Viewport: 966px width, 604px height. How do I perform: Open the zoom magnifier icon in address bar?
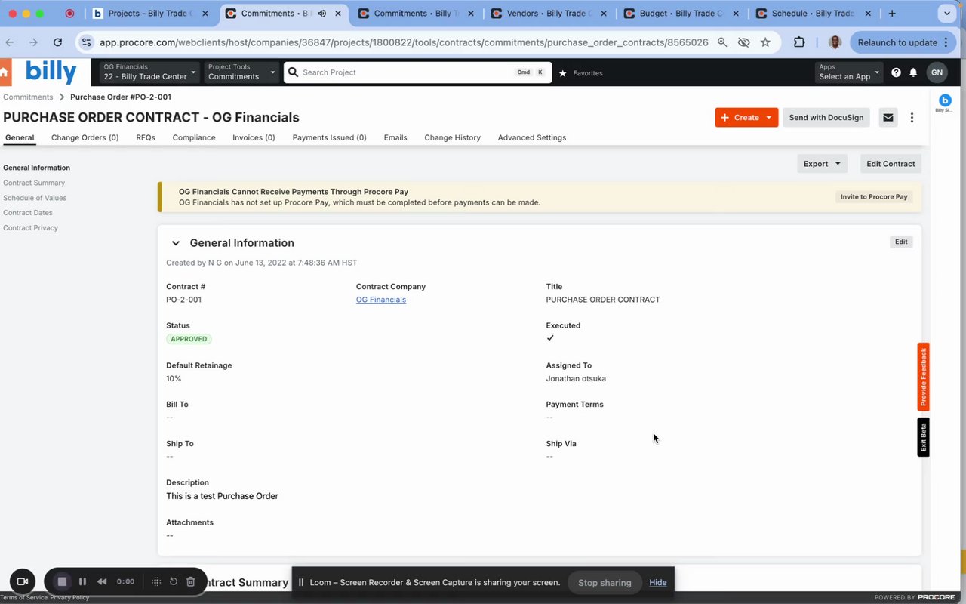click(722, 42)
